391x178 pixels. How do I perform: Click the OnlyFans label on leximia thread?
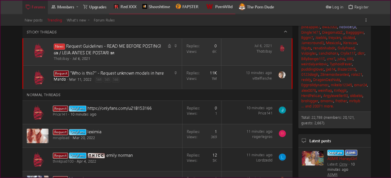(78, 132)
